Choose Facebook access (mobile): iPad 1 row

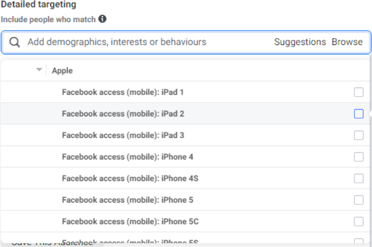click(x=123, y=92)
